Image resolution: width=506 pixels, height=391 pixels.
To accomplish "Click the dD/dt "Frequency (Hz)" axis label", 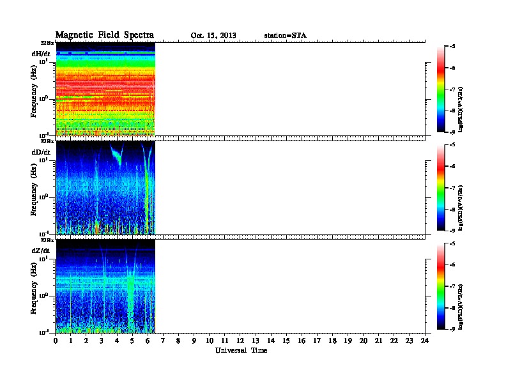I will pyautogui.click(x=34, y=190).
